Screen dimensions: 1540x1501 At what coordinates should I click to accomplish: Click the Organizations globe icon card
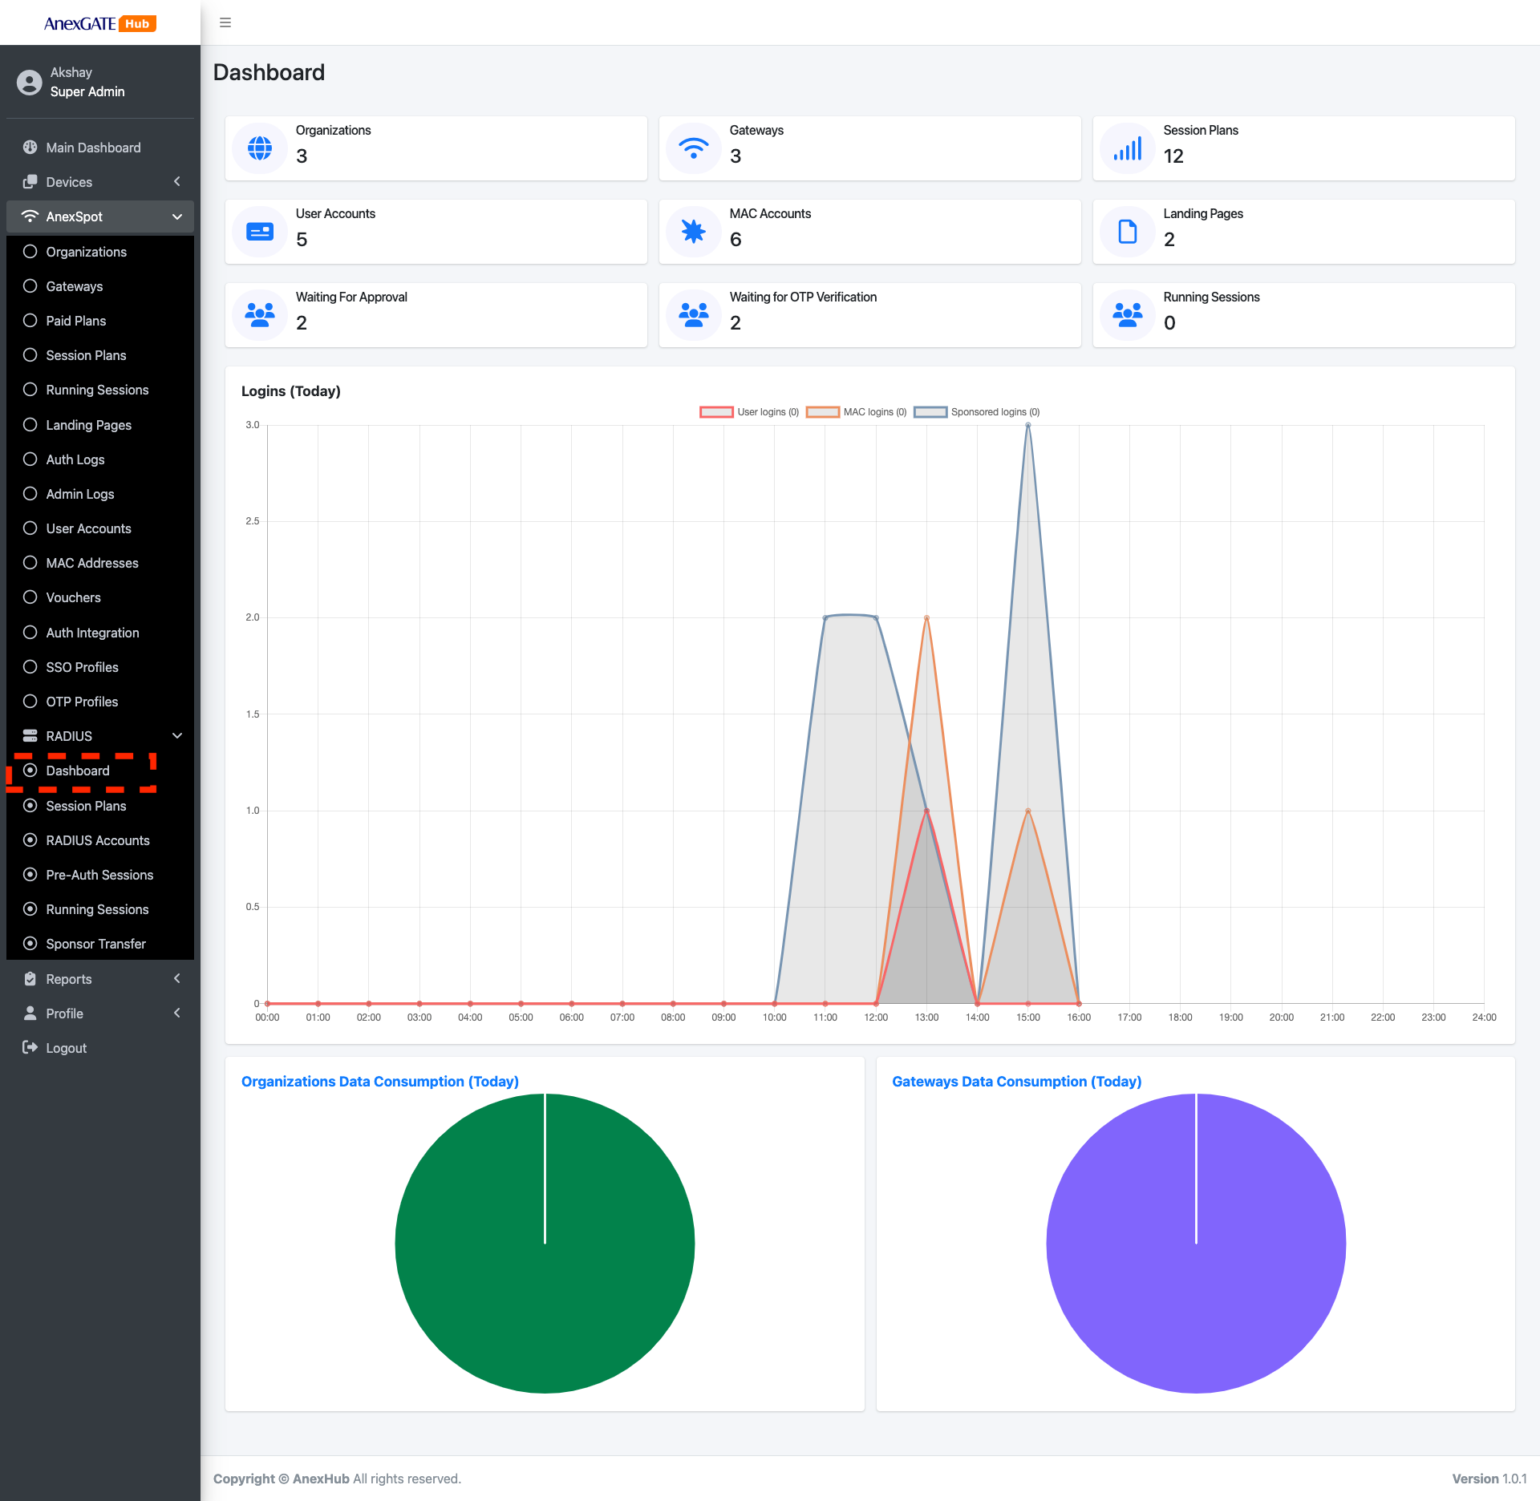[260, 148]
